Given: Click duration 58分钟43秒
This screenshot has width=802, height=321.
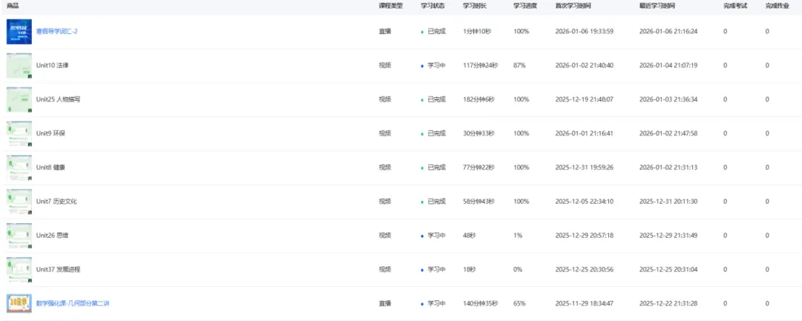Looking at the screenshot, I should pyautogui.click(x=479, y=202).
